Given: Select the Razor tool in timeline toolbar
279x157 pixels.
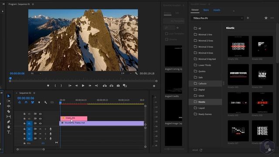Looking at the screenshot, I should coord(9,112).
